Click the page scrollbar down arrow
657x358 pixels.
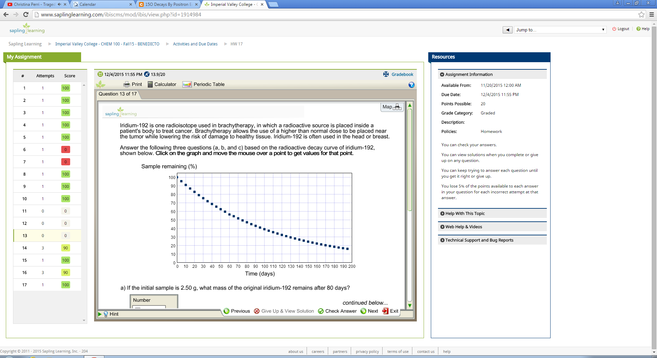(x=654, y=352)
